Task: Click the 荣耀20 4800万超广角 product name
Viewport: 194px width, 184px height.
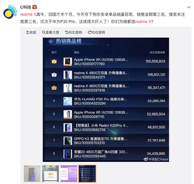Action: point(101,152)
